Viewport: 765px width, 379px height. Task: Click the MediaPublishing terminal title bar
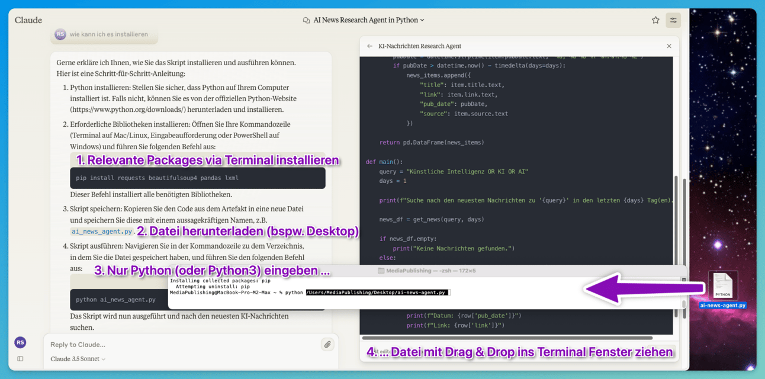[426, 271]
